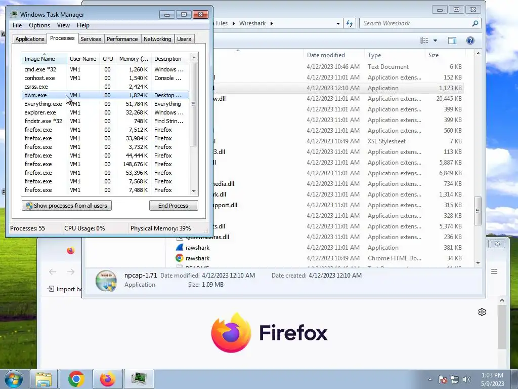Click the End Process button
This screenshot has height=389, width=518.
click(x=174, y=206)
